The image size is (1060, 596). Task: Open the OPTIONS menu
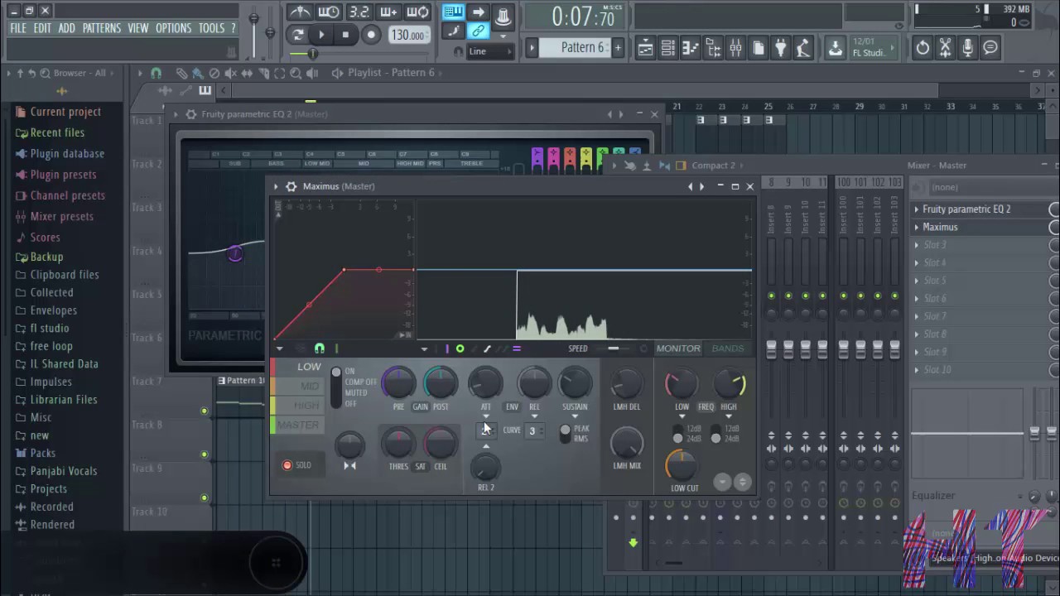(x=174, y=28)
